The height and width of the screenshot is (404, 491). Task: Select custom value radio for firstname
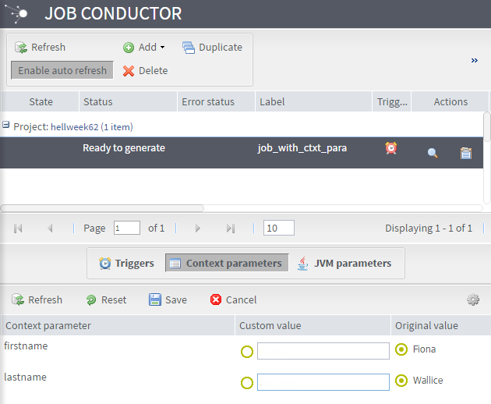click(247, 352)
